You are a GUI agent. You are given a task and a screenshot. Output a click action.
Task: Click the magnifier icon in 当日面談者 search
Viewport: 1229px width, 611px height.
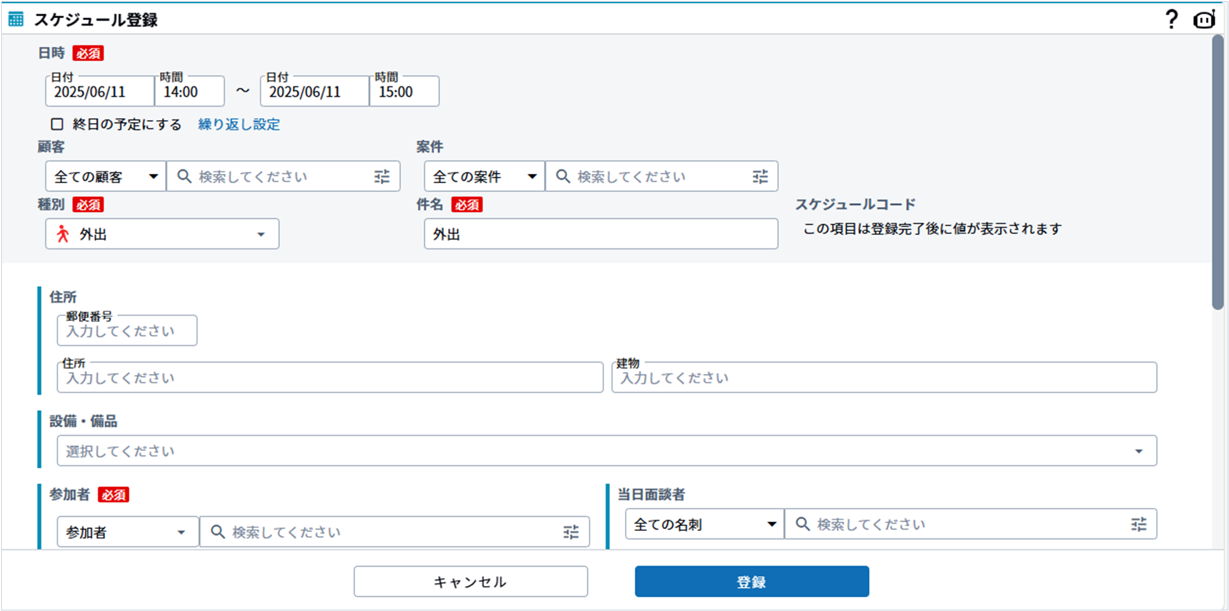pos(803,524)
